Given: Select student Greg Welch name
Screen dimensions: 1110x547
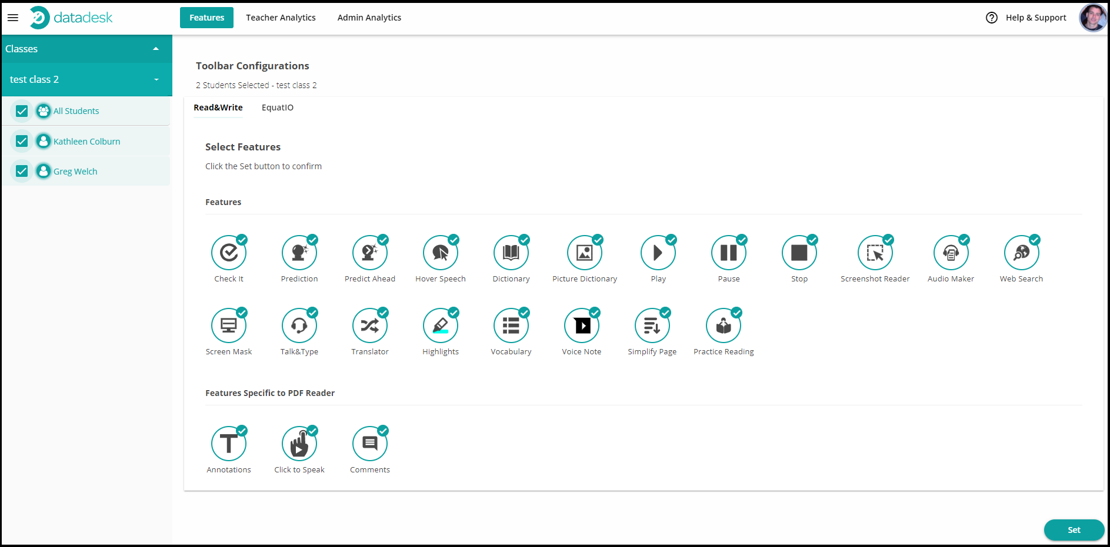Looking at the screenshot, I should click(x=75, y=172).
